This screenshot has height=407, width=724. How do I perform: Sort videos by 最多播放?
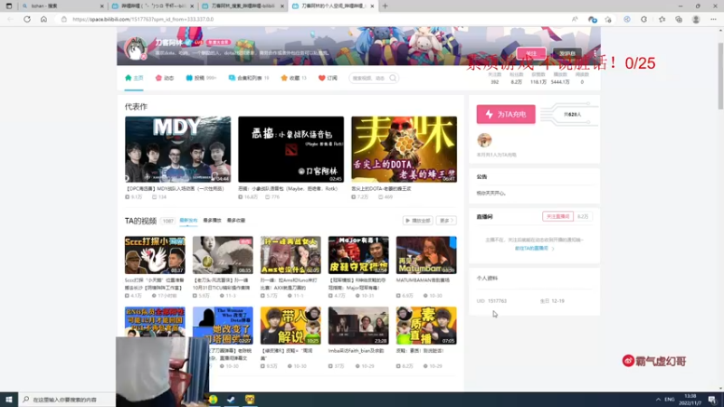point(212,221)
